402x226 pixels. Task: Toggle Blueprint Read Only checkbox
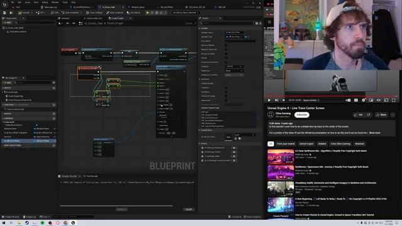pos(226,50)
